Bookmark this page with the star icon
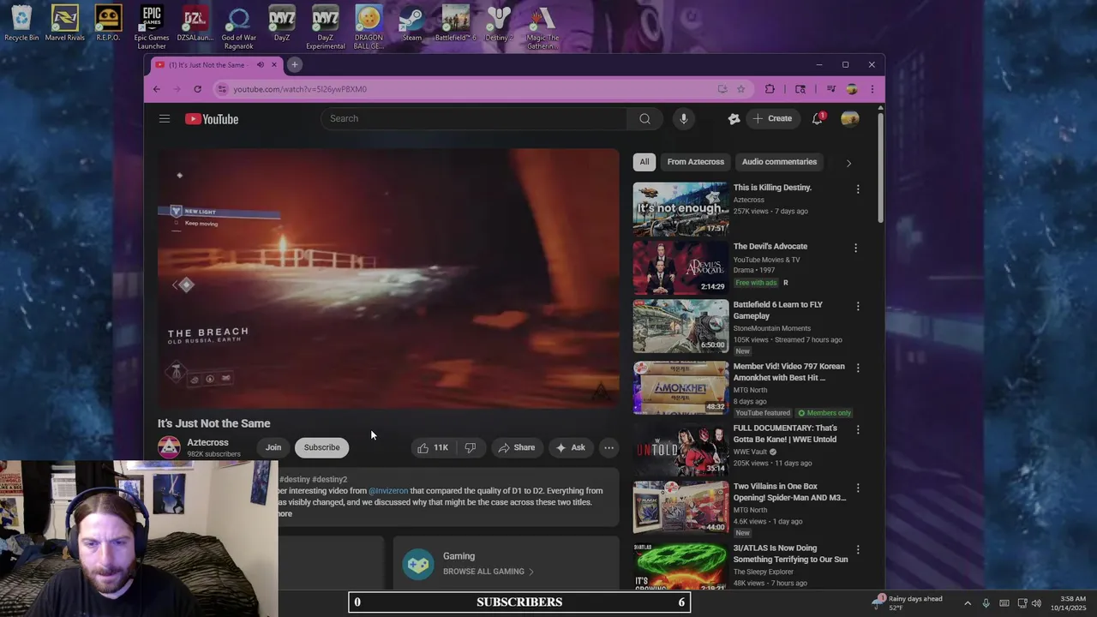The height and width of the screenshot is (617, 1097). 740,89
